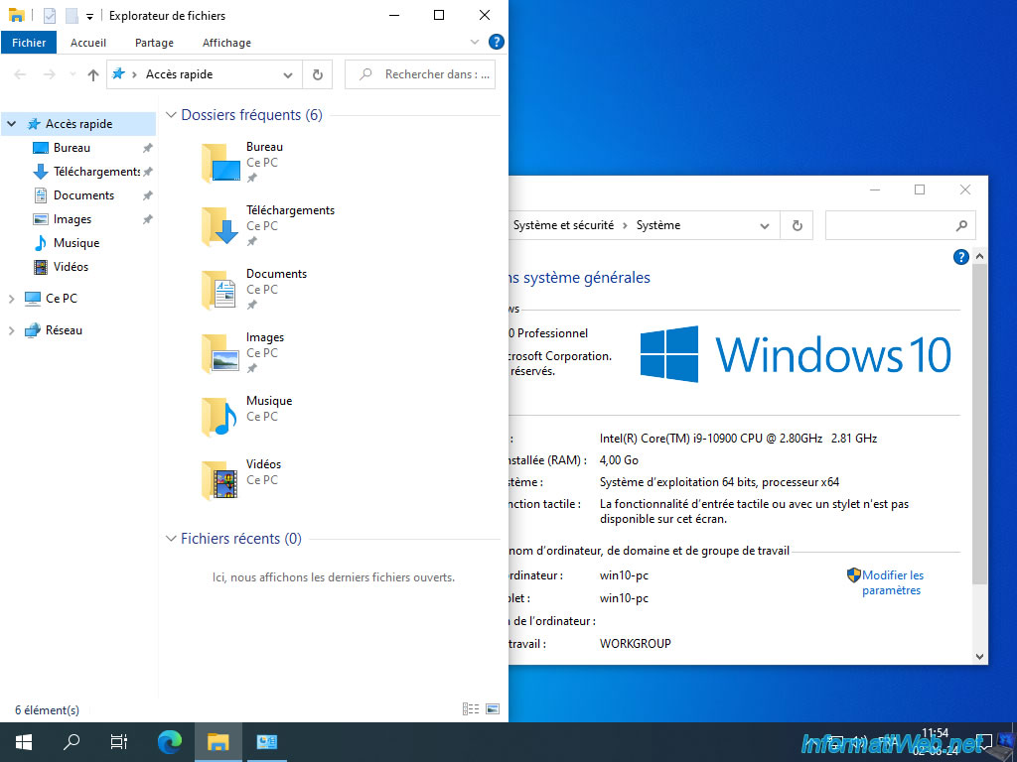This screenshot has height=762, width=1017.
Task: Open the Affichage ribbon tab
Action: (226, 43)
